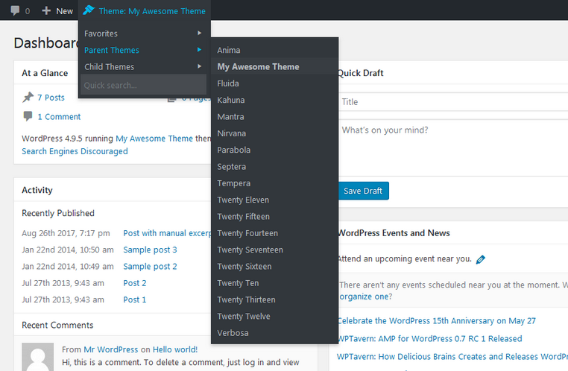568x371 pixels.
Task: Open Post with manual excerpt link
Action: pyautogui.click(x=167, y=233)
